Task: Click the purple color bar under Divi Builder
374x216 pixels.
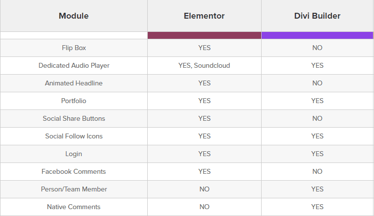Action: click(x=317, y=35)
